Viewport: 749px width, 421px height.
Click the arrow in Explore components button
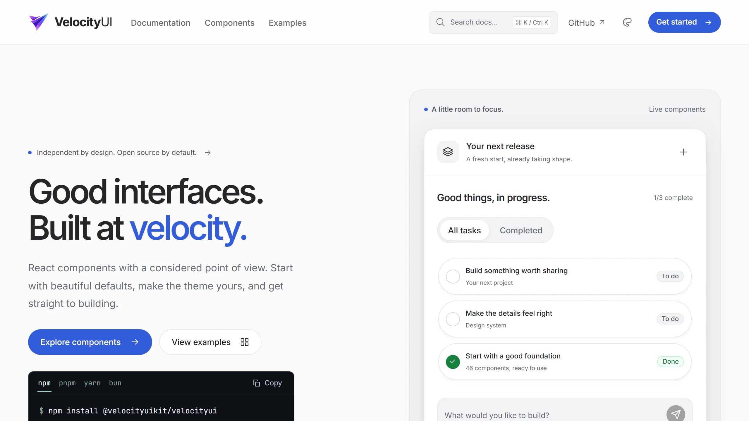pos(135,342)
